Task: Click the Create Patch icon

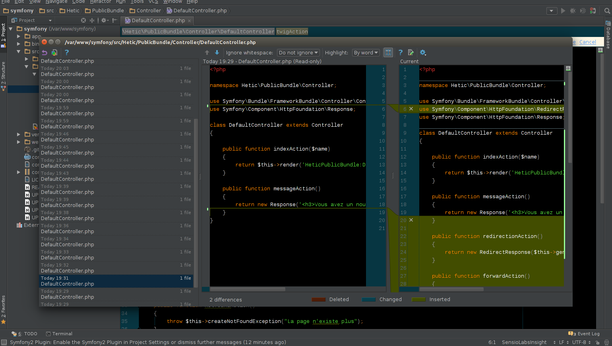Action: tap(54, 52)
